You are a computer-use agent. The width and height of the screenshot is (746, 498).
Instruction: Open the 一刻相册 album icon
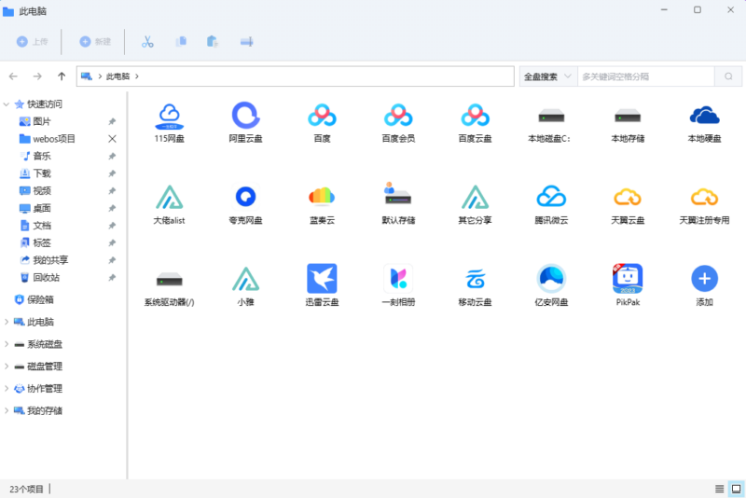pos(398,279)
